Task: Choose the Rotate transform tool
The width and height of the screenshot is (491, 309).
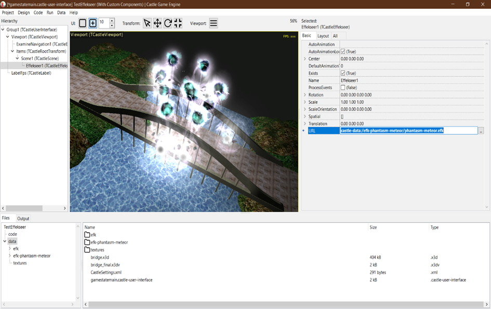Action: click(168, 23)
